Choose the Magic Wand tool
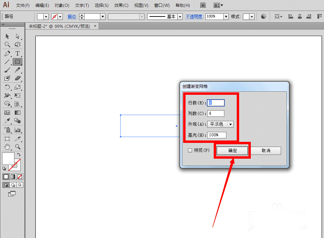The width and height of the screenshot is (324, 238). (7, 45)
